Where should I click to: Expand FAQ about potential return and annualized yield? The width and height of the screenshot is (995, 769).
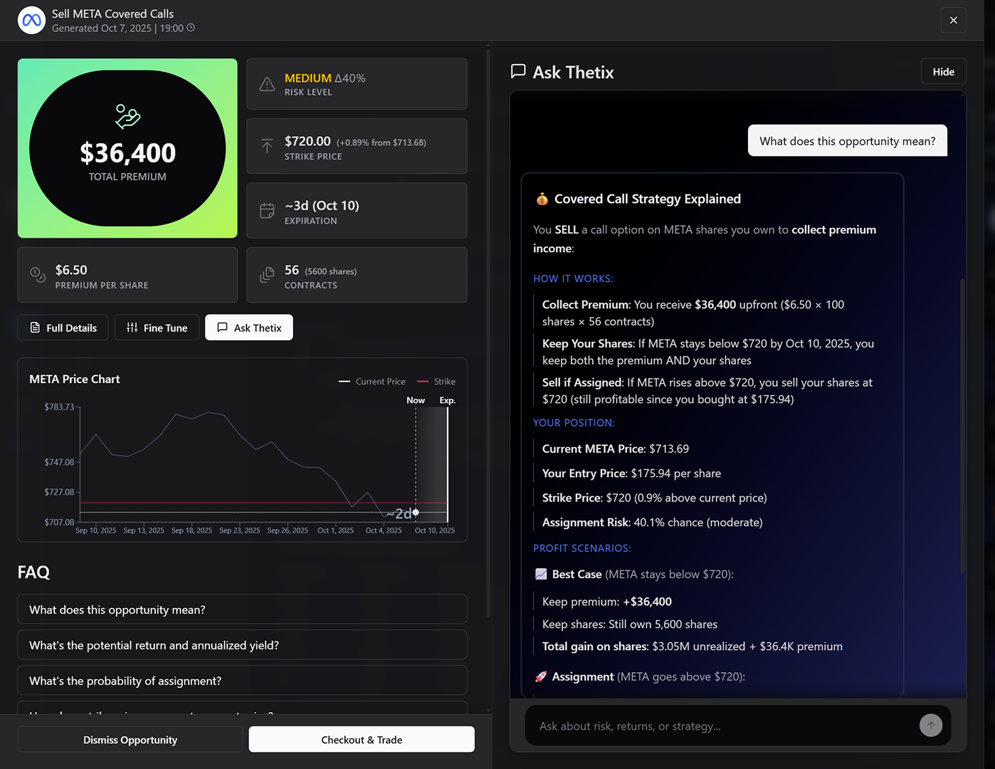242,645
